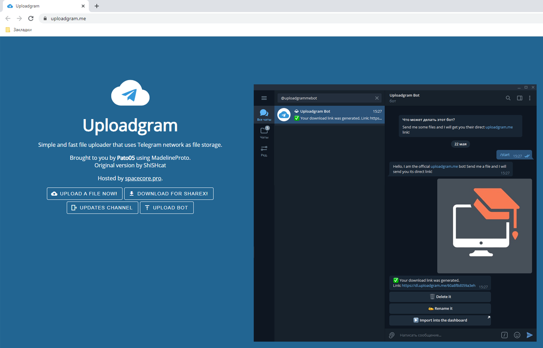Viewport: 543px width, 348px height.
Task: Close the Telegram window
Action: click(533, 88)
